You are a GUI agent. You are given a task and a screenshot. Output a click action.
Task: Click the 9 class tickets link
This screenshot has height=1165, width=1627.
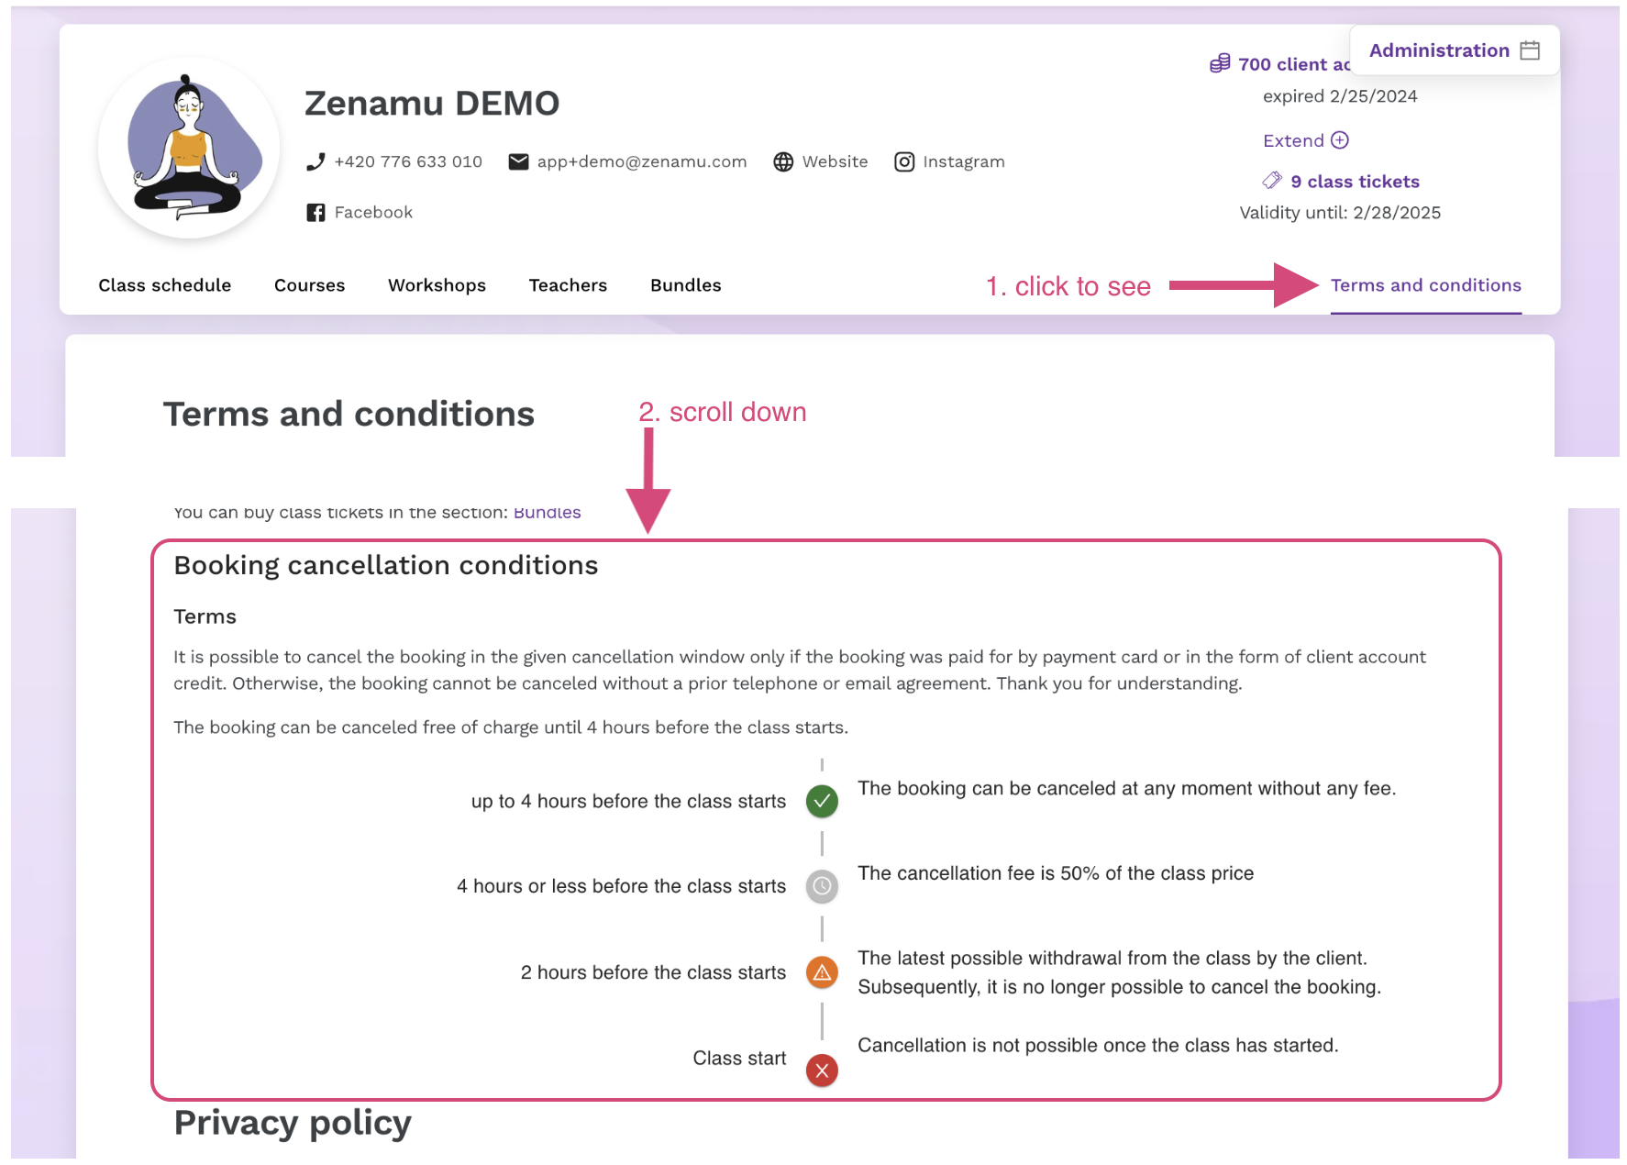[1355, 182]
